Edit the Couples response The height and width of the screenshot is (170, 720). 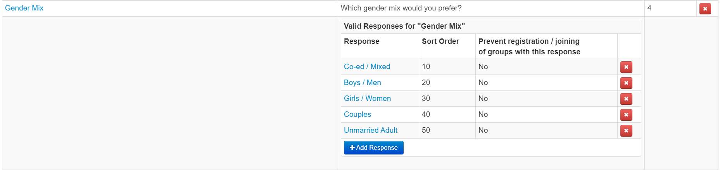(x=357, y=114)
